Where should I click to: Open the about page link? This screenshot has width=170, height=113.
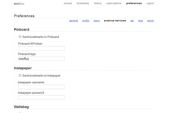coord(150,21)
